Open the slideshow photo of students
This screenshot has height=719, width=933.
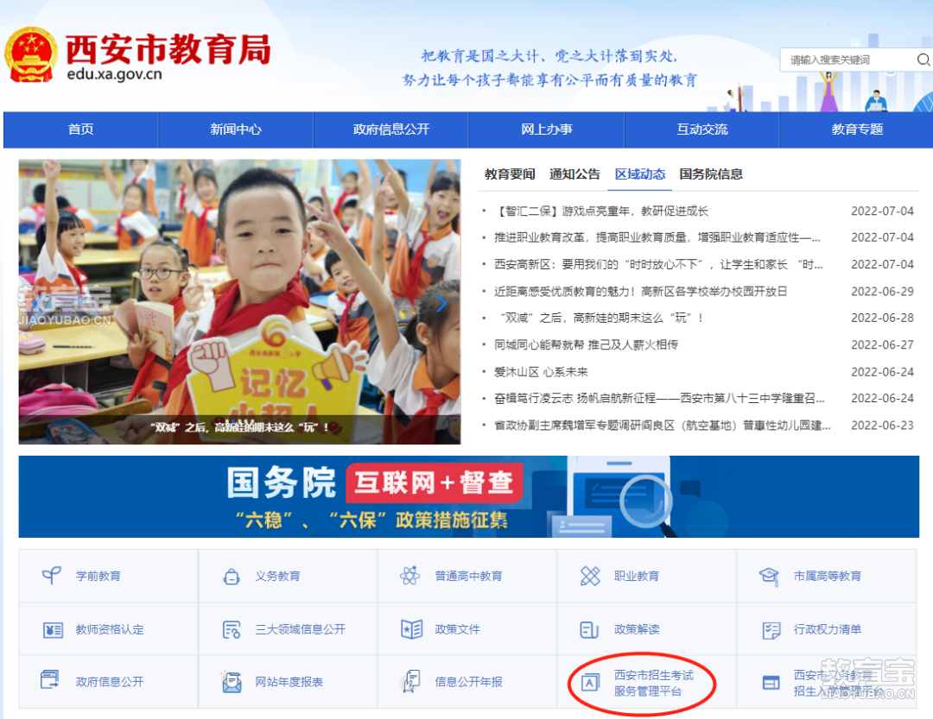coord(240,301)
